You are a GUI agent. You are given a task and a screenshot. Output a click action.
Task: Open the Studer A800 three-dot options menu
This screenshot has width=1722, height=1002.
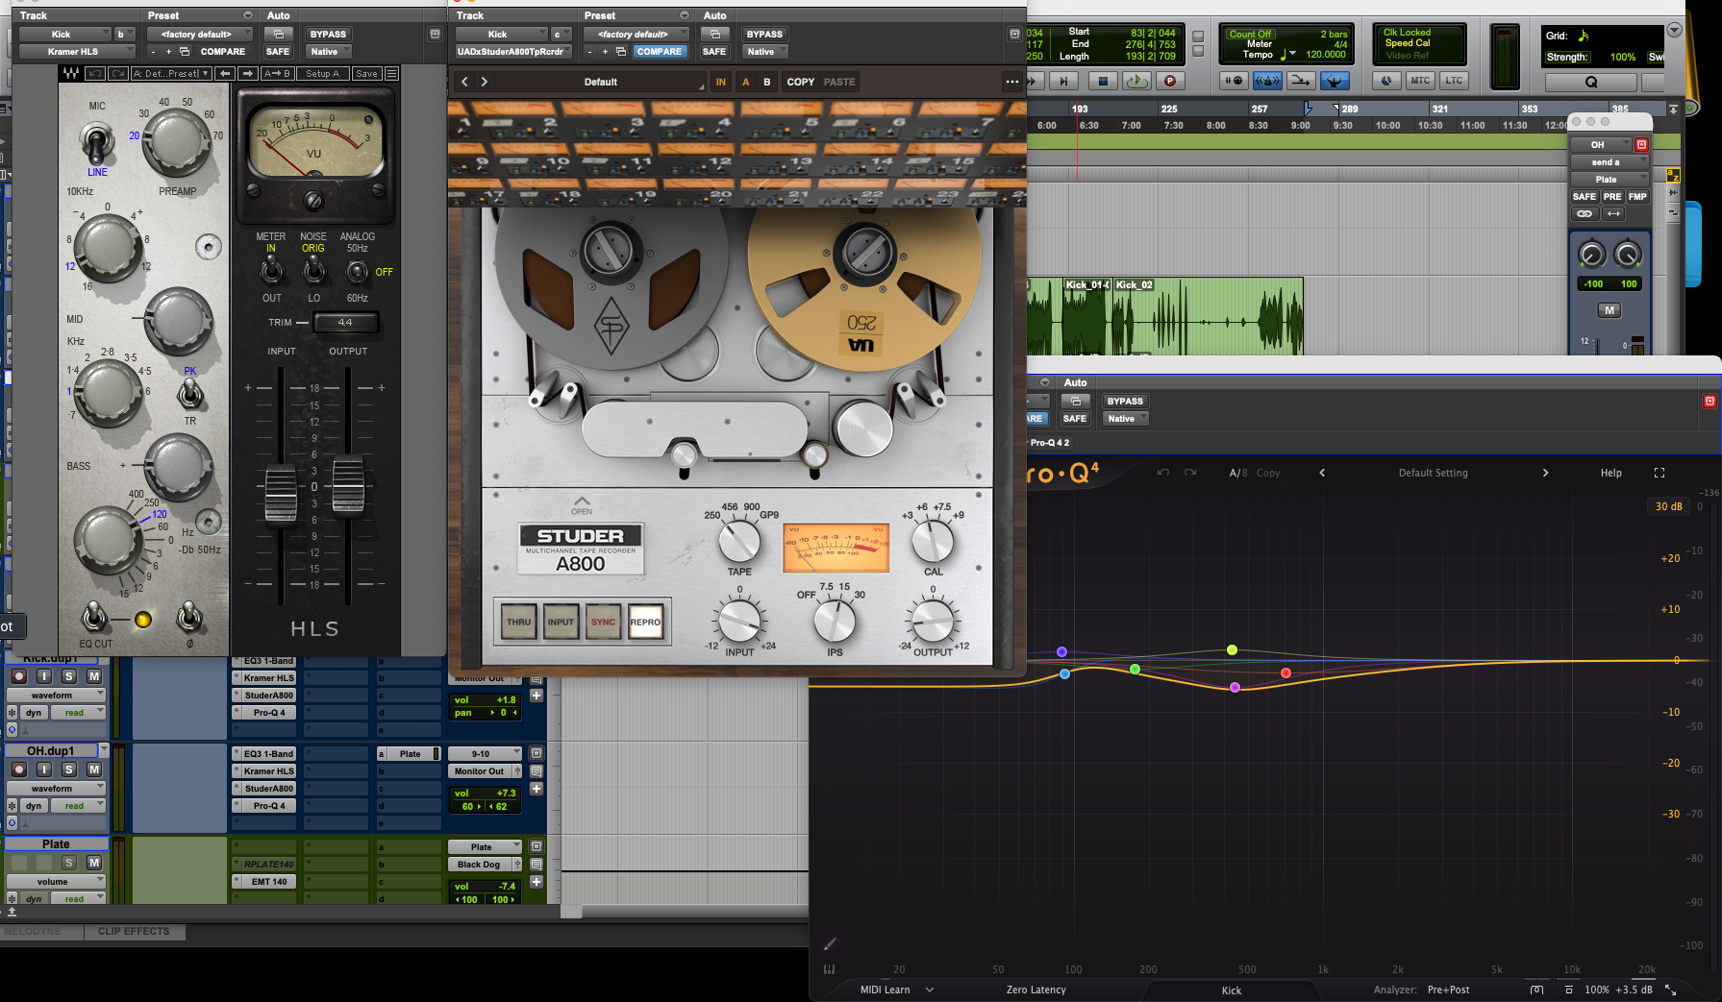pyautogui.click(x=1011, y=82)
